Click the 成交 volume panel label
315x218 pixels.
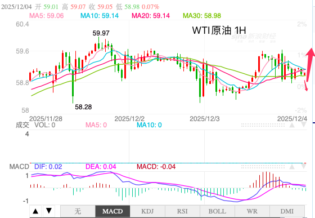22,125
